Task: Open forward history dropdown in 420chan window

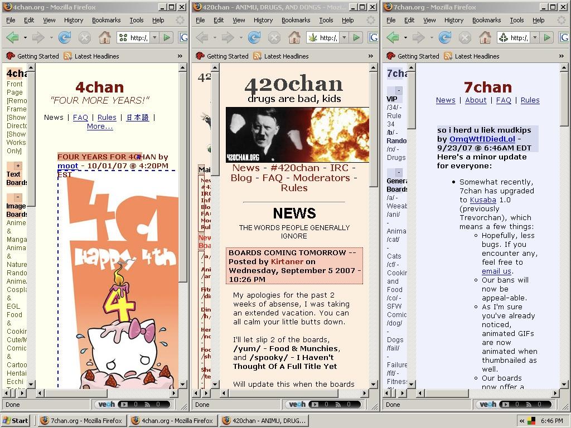Action: [241, 37]
